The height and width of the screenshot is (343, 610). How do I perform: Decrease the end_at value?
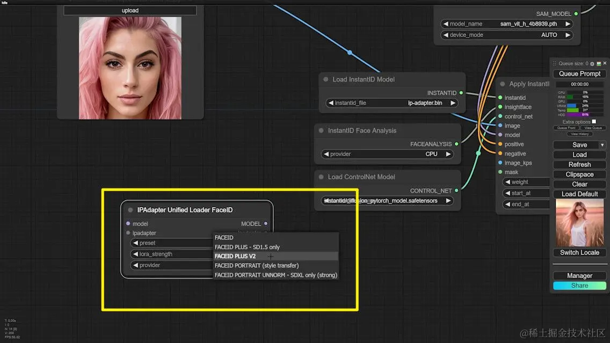click(x=507, y=204)
